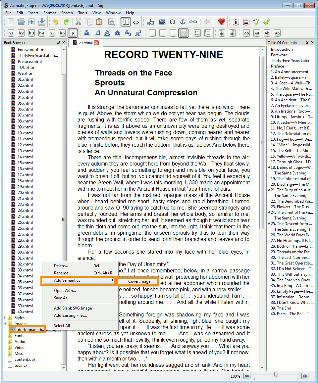Change selection to lowercase ab
The image size is (318, 383).
tap(246, 33)
